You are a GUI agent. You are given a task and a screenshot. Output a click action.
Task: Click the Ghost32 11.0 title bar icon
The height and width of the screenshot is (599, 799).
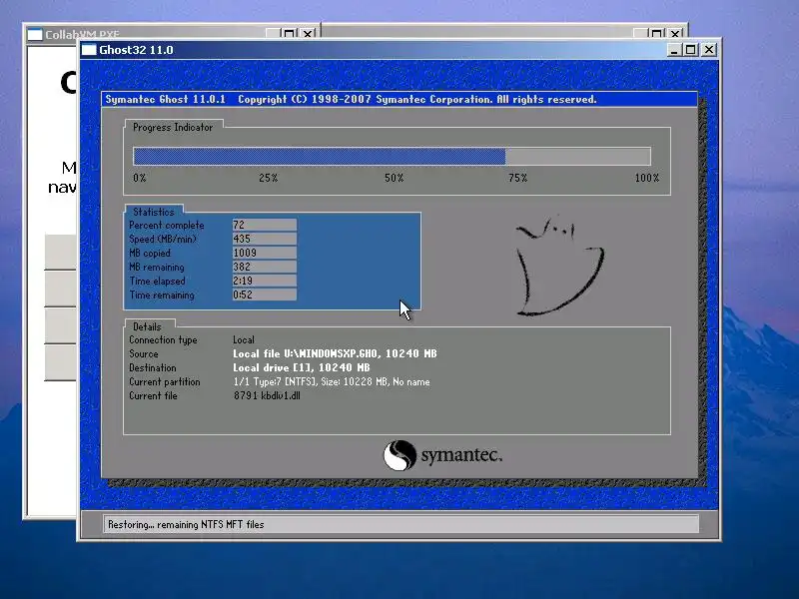coord(89,49)
